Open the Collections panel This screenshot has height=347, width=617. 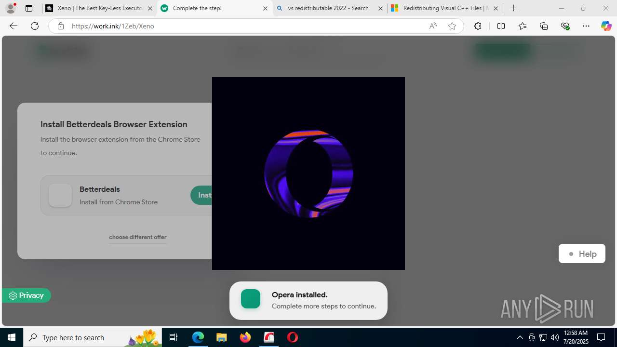pos(544,26)
